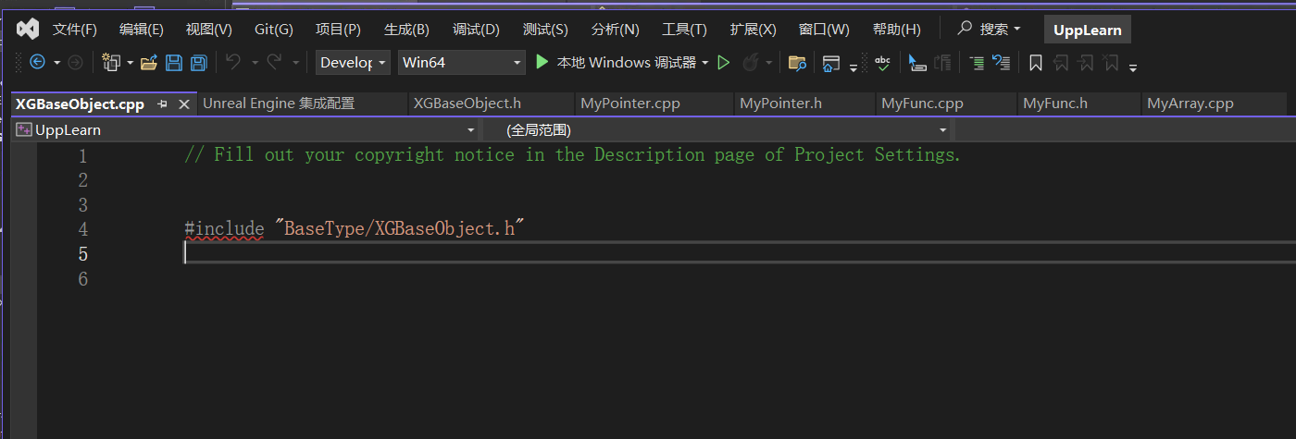
Task: Open the 编辑(E) menu
Action: click(142, 30)
